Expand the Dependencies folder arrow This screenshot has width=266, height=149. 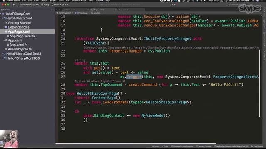click(x=4, y=27)
